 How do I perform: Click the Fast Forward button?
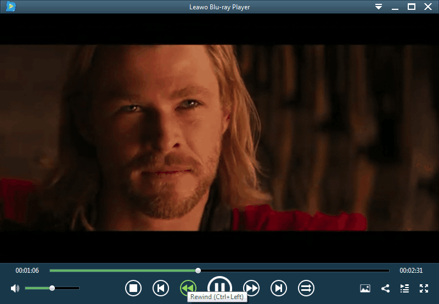[251, 288]
